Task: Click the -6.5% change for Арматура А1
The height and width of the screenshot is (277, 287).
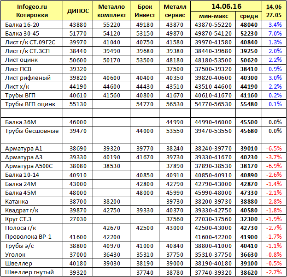Action: (x=274, y=148)
